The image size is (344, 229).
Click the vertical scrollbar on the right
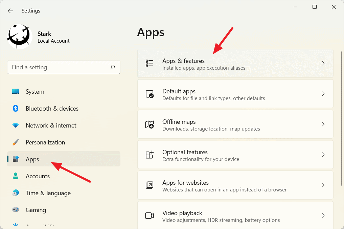(341, 118)
